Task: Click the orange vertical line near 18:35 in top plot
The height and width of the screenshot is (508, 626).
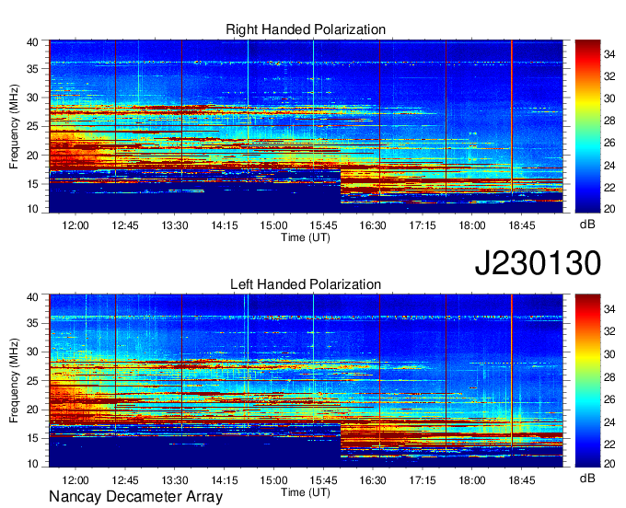Action: pyautogui.click(x=512, y=118)
